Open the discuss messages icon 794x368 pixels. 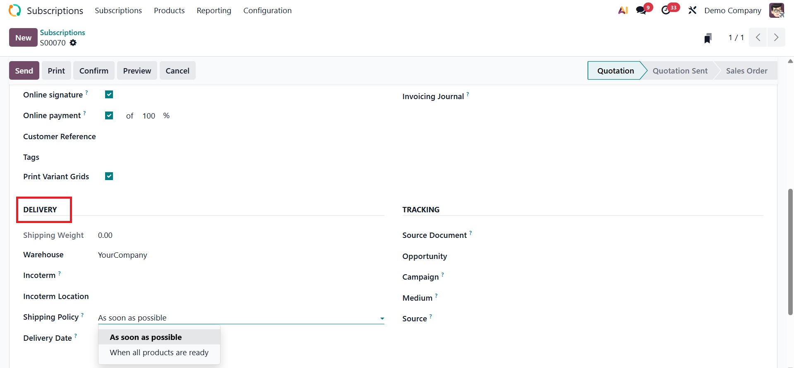pos(642,10)
